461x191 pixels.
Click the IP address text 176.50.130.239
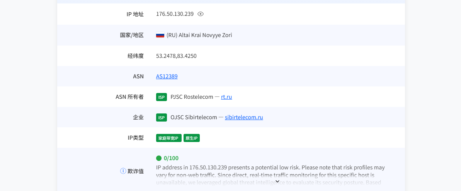(x=175, y=14)
